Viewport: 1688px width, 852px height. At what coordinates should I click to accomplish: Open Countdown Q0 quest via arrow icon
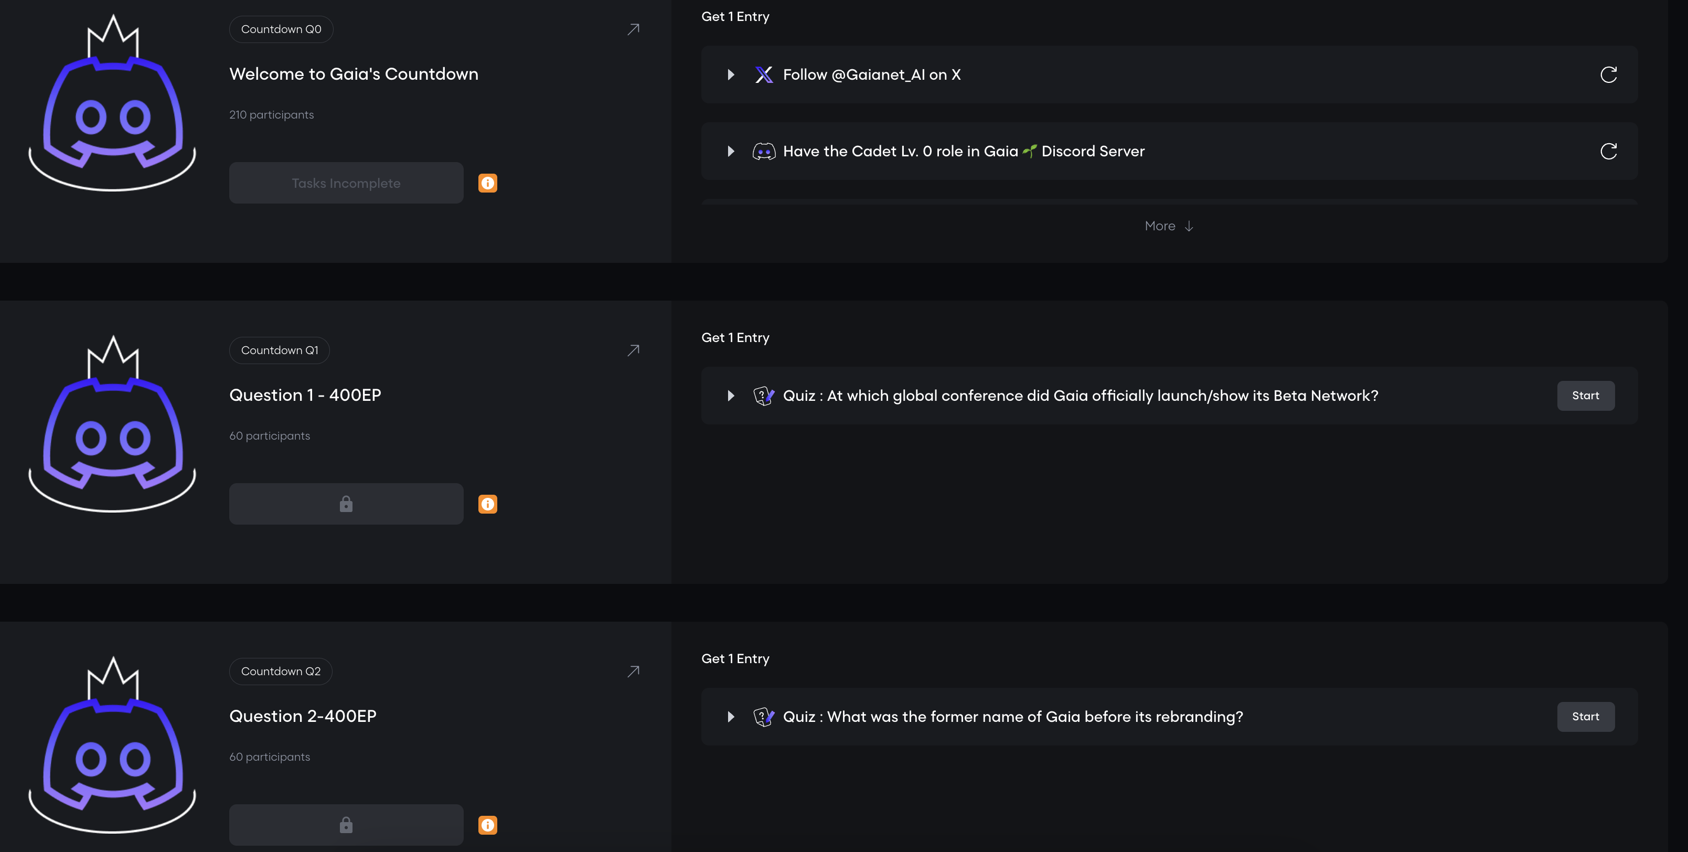[x=633, y=29]
